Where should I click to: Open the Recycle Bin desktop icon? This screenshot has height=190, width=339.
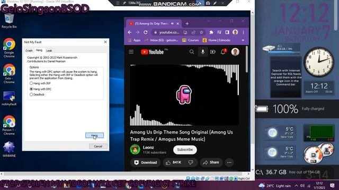pyautogui.click(x=9, y=21)
